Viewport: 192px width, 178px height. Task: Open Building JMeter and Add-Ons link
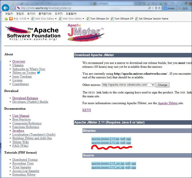pos(32,138)
